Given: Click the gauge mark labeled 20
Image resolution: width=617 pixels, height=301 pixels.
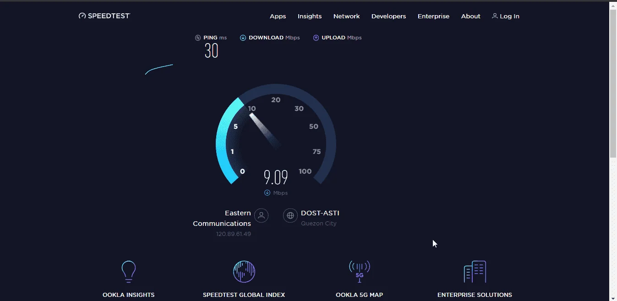Looking at the screenshot, I should click(x=276, y=100).
